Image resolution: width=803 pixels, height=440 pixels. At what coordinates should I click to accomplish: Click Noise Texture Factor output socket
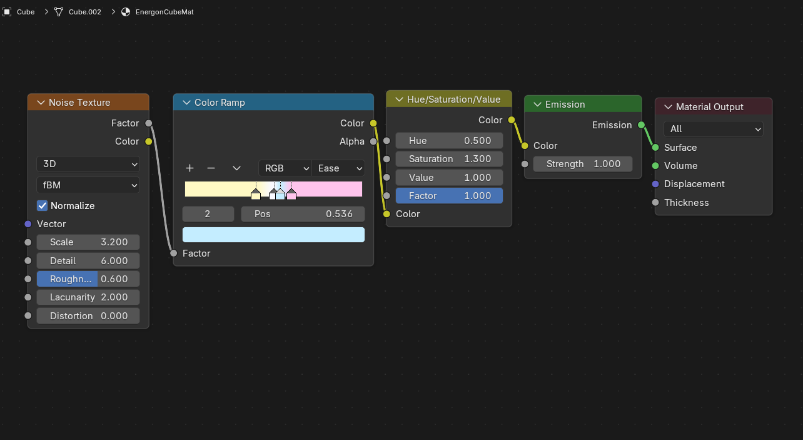(x=148, y=123)
